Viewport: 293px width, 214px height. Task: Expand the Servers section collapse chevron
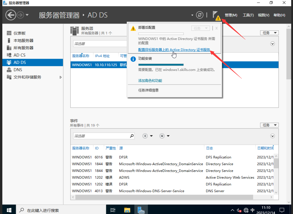[x=272, y=44]
